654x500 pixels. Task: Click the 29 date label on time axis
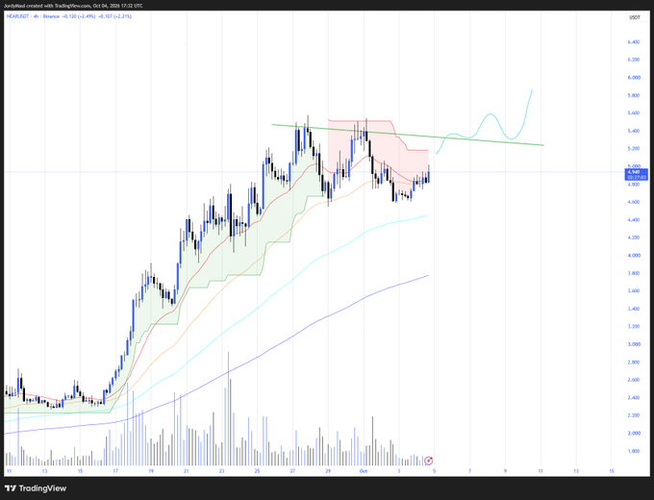point(328,471)
